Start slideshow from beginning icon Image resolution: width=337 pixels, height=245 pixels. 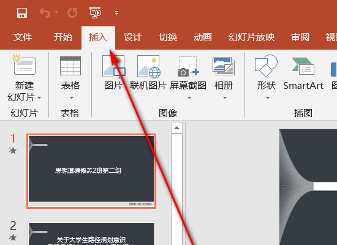click(95, 13)
